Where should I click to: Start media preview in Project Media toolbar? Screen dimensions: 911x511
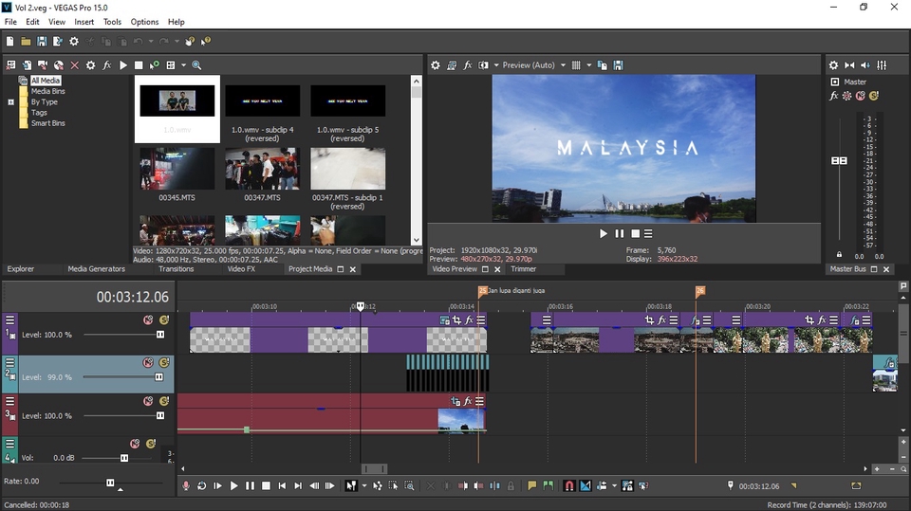click(122, 65)
